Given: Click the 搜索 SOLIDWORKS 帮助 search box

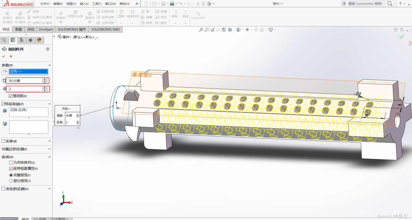Looking at the screenshot, I should 365,4.
